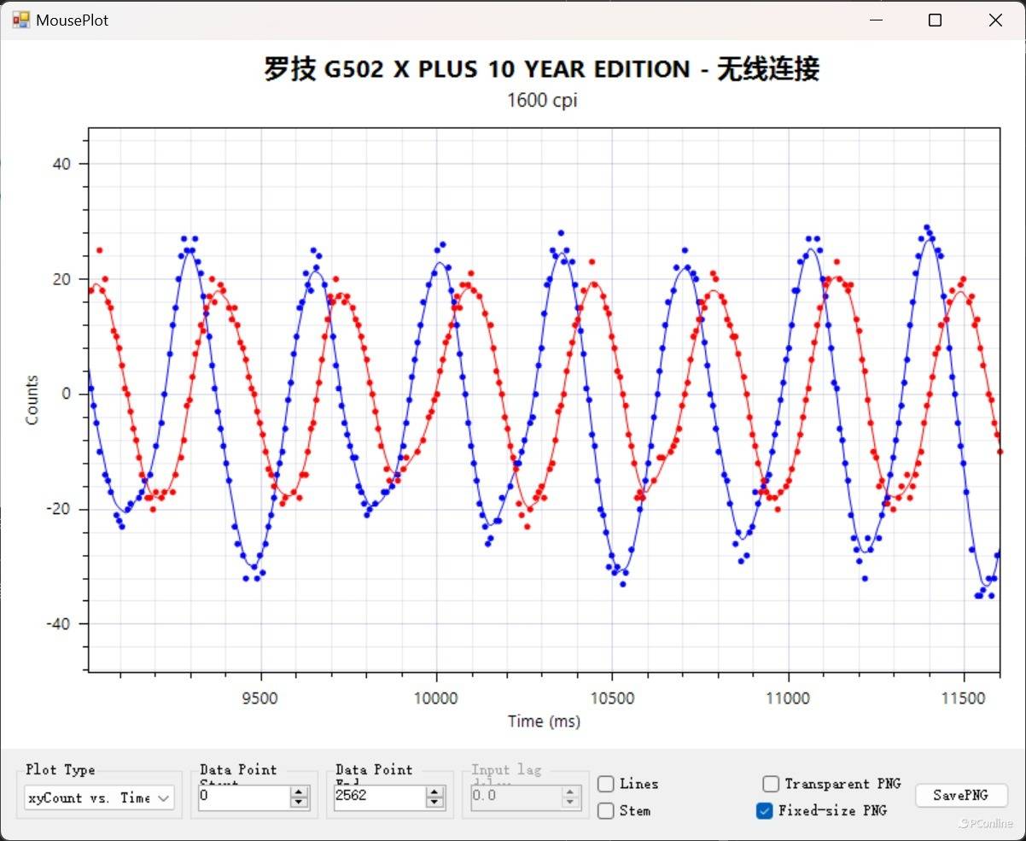
Task: Tick the Transparent PNG checkbox
Action: 771,784
